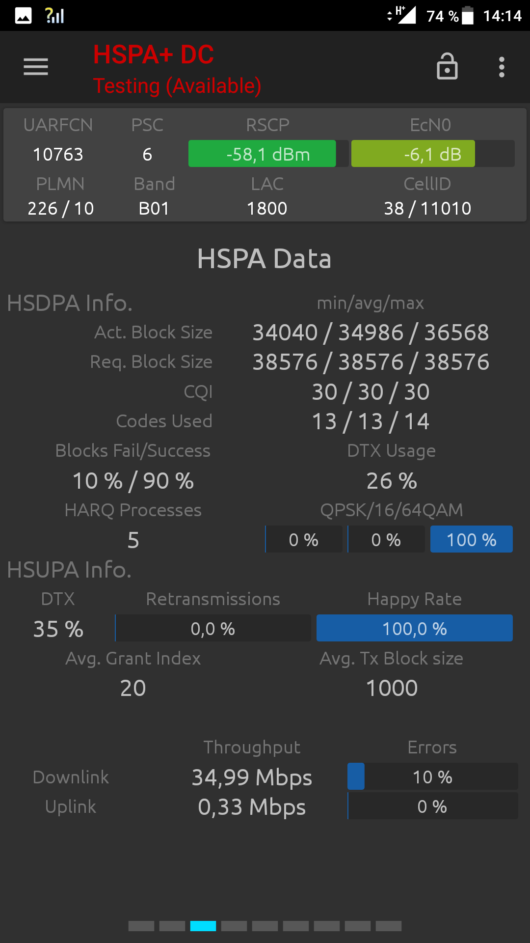This screenshot has width=530, height=943.
Task: Tap the battery icon in status bar
Action: (468, 16)
